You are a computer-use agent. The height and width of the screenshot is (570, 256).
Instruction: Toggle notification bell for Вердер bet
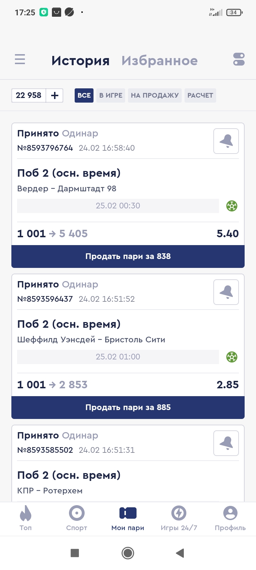coord(226,141)
